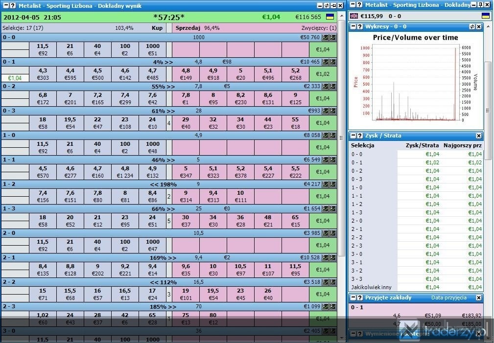Open chart 2 for the 0 - 0 selection
Image resolution: width=494 pixels, height=343 pixels.
332,38
